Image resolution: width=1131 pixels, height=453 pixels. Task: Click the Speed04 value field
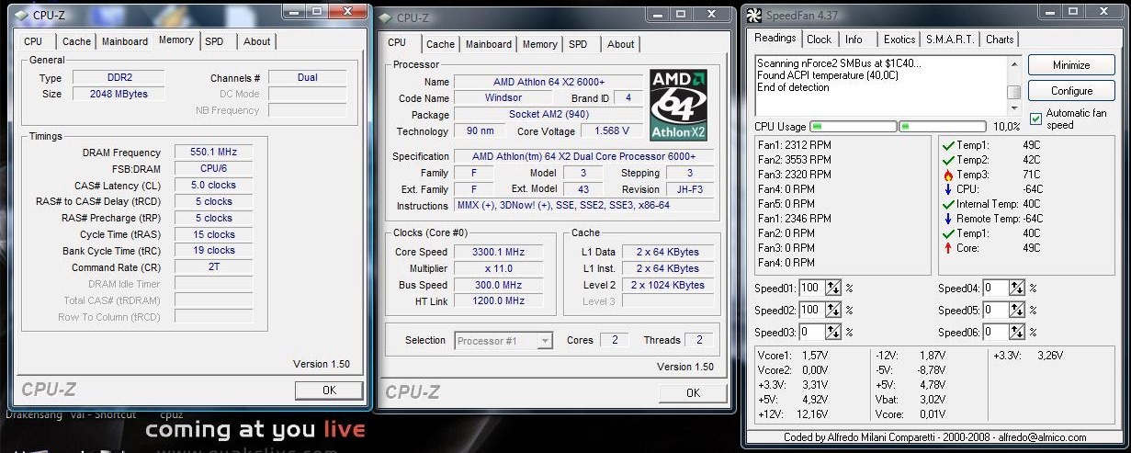point(997,288)
